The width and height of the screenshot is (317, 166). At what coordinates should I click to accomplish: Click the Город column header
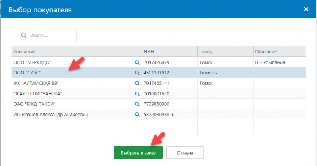tap(225, 51)
